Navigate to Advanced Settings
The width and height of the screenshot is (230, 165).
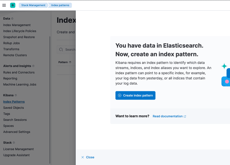coord(17,132)
